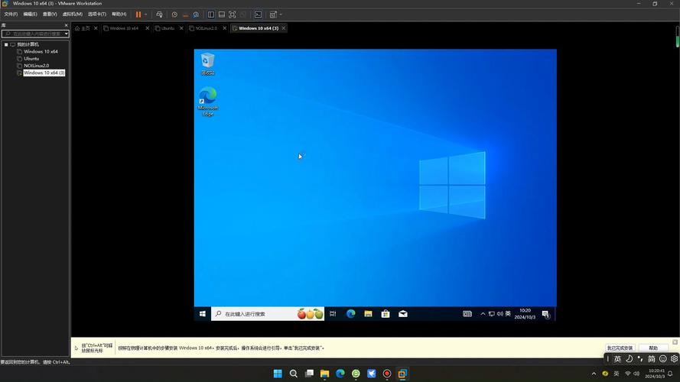
Task: Open the library search dropdown arrow
Action: pos(66,34)
